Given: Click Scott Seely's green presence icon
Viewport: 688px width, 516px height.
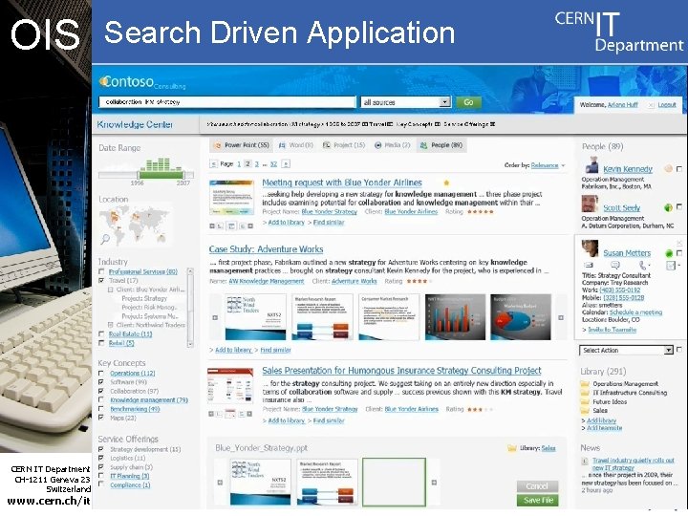Looking at the screenshot, I should 668,207.
